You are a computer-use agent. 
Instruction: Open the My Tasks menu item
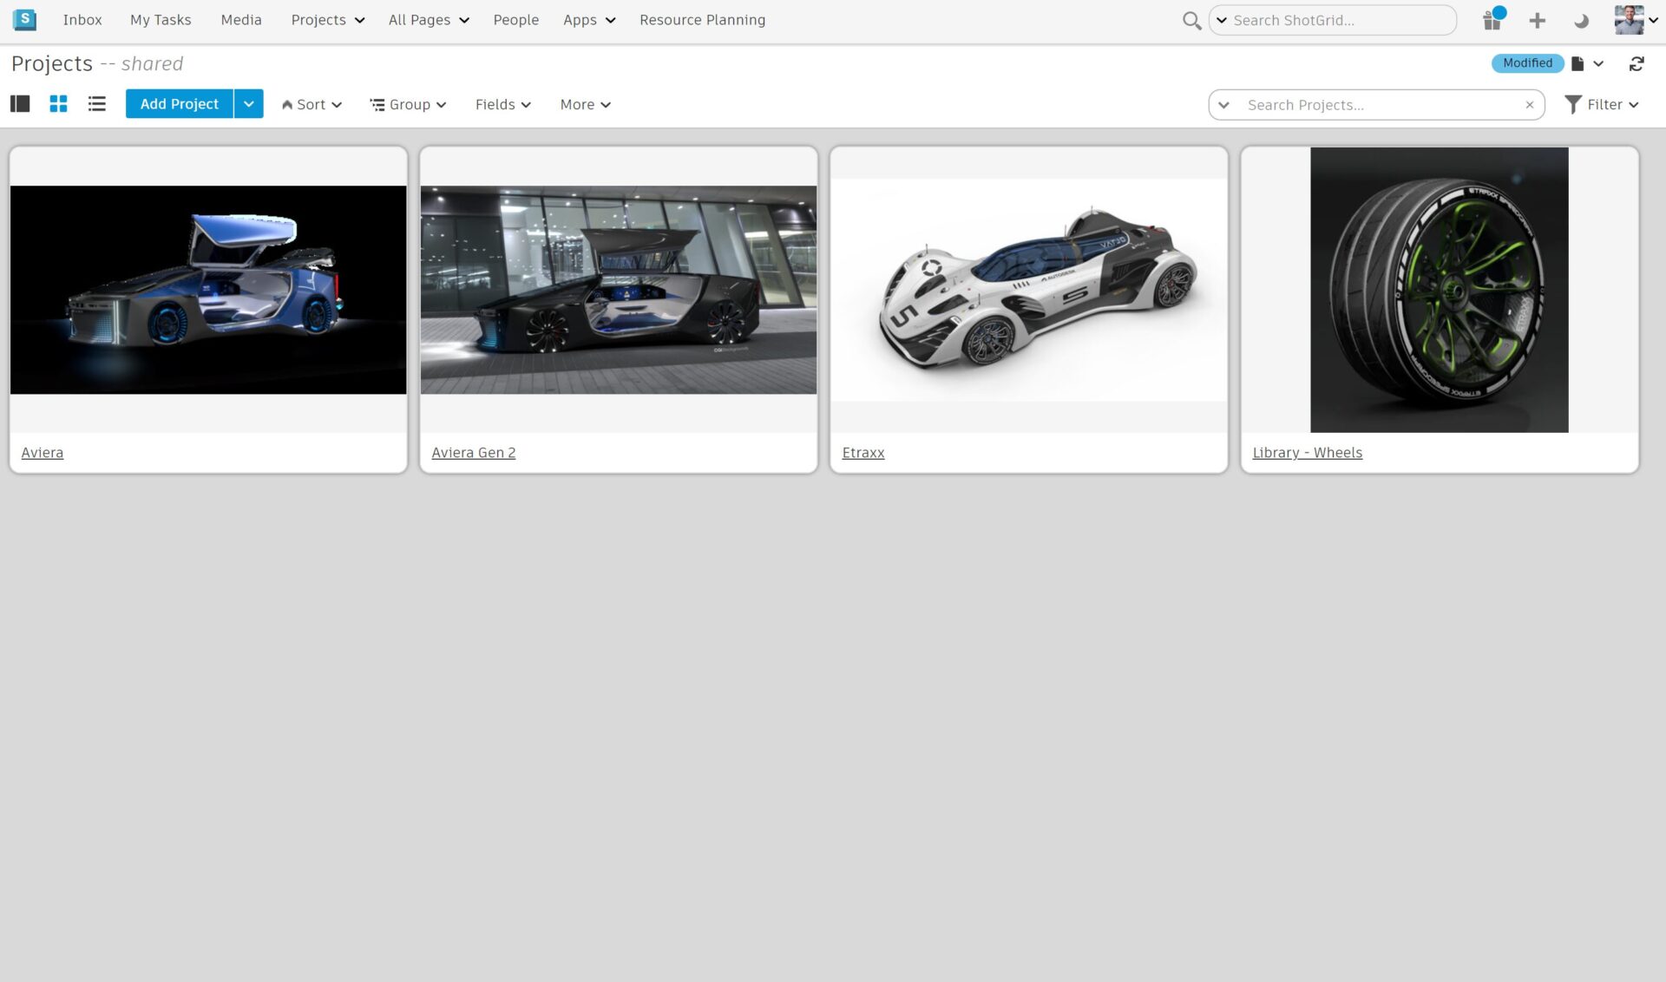click(x=161, y=20)
